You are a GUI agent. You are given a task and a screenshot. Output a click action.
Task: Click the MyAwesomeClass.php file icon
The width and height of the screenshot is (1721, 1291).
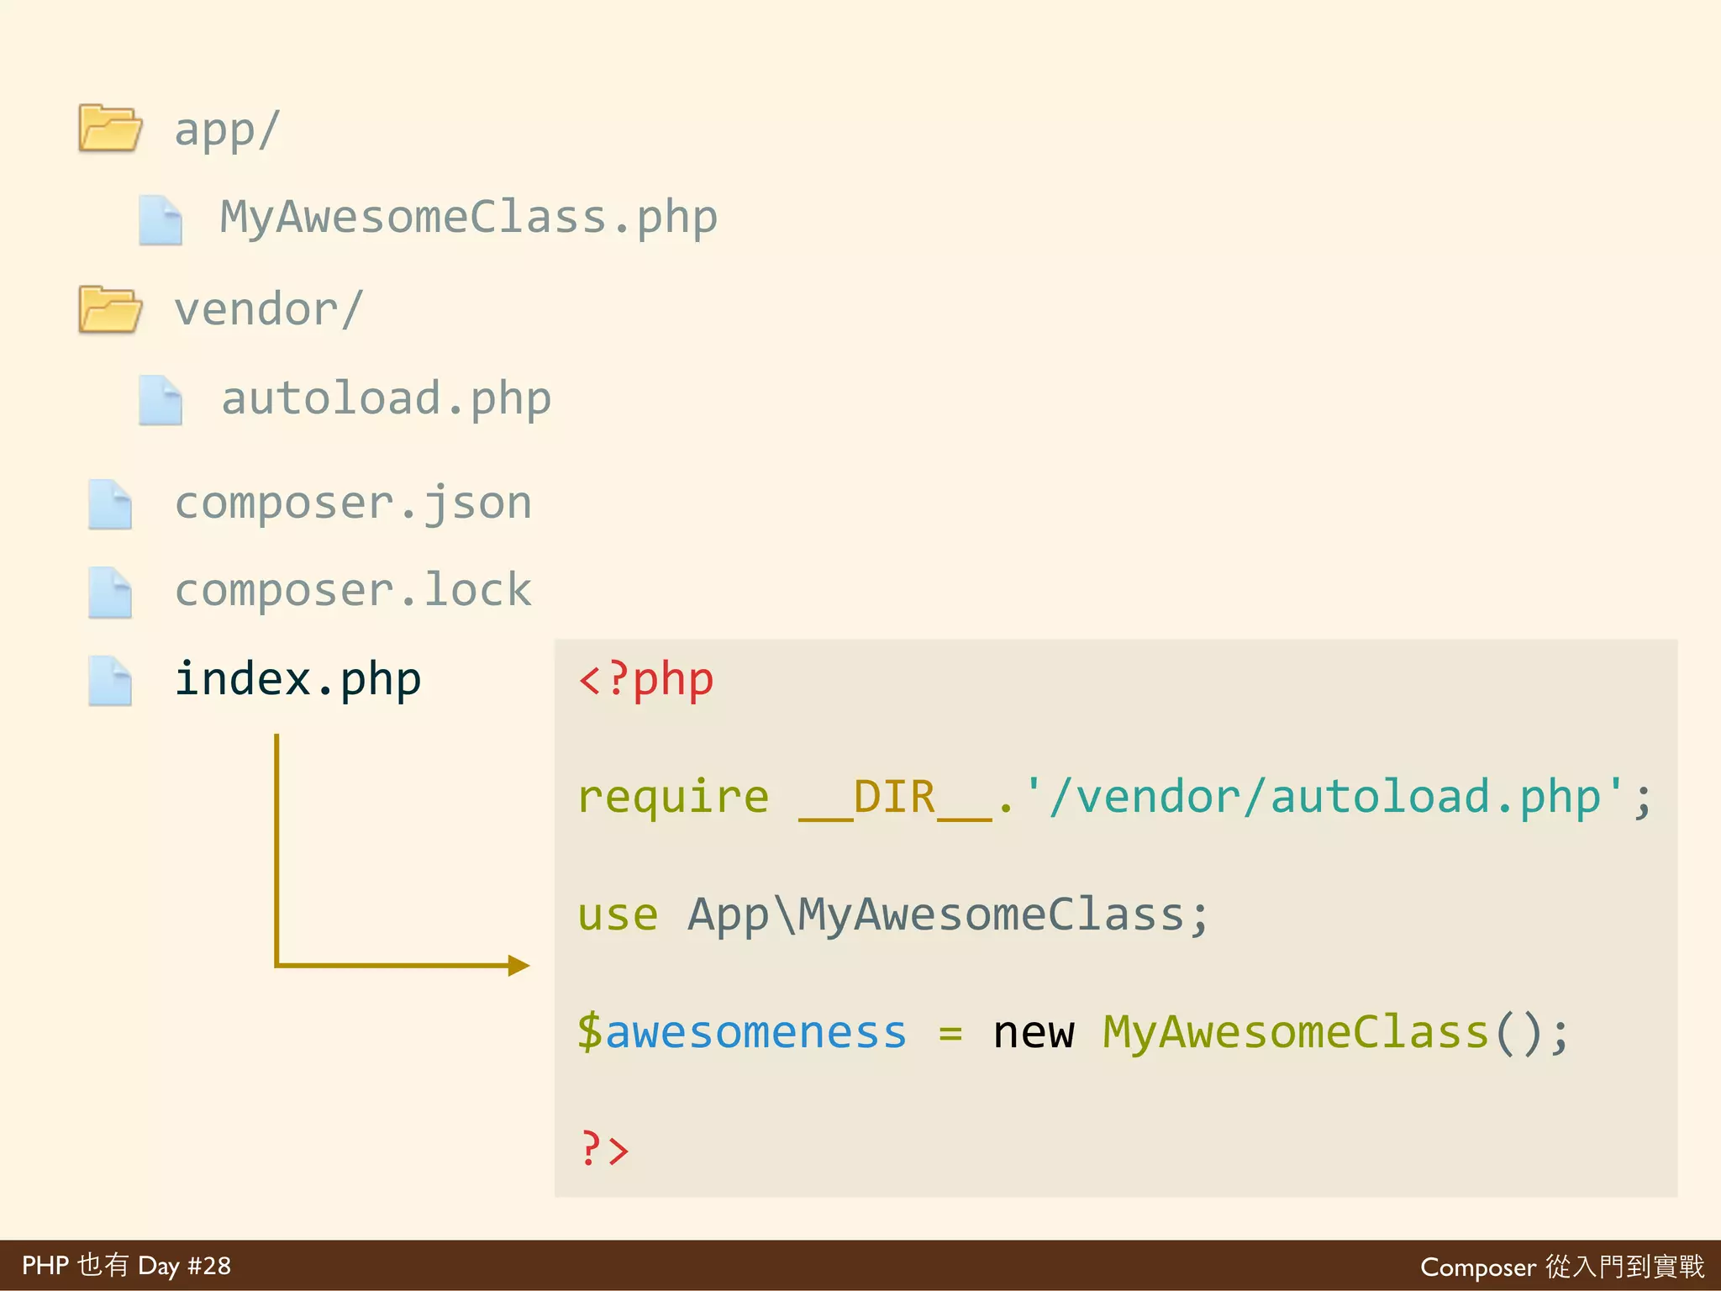[x=161, y=220]
